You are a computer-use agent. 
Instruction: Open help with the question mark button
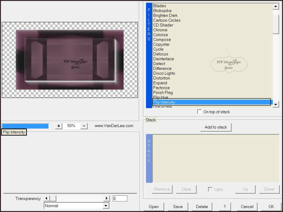point(225,207)
